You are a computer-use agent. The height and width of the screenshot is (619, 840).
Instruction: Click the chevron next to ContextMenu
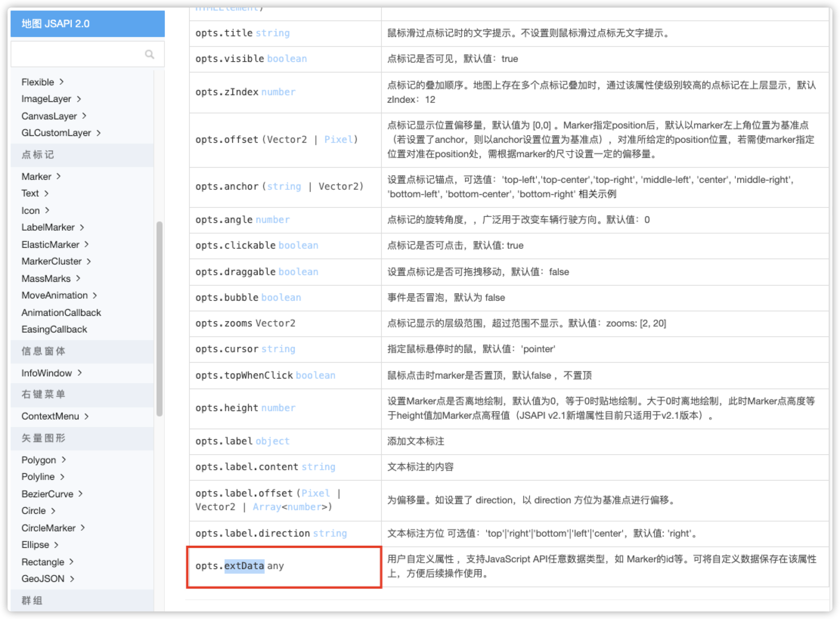tap(87, 416)
